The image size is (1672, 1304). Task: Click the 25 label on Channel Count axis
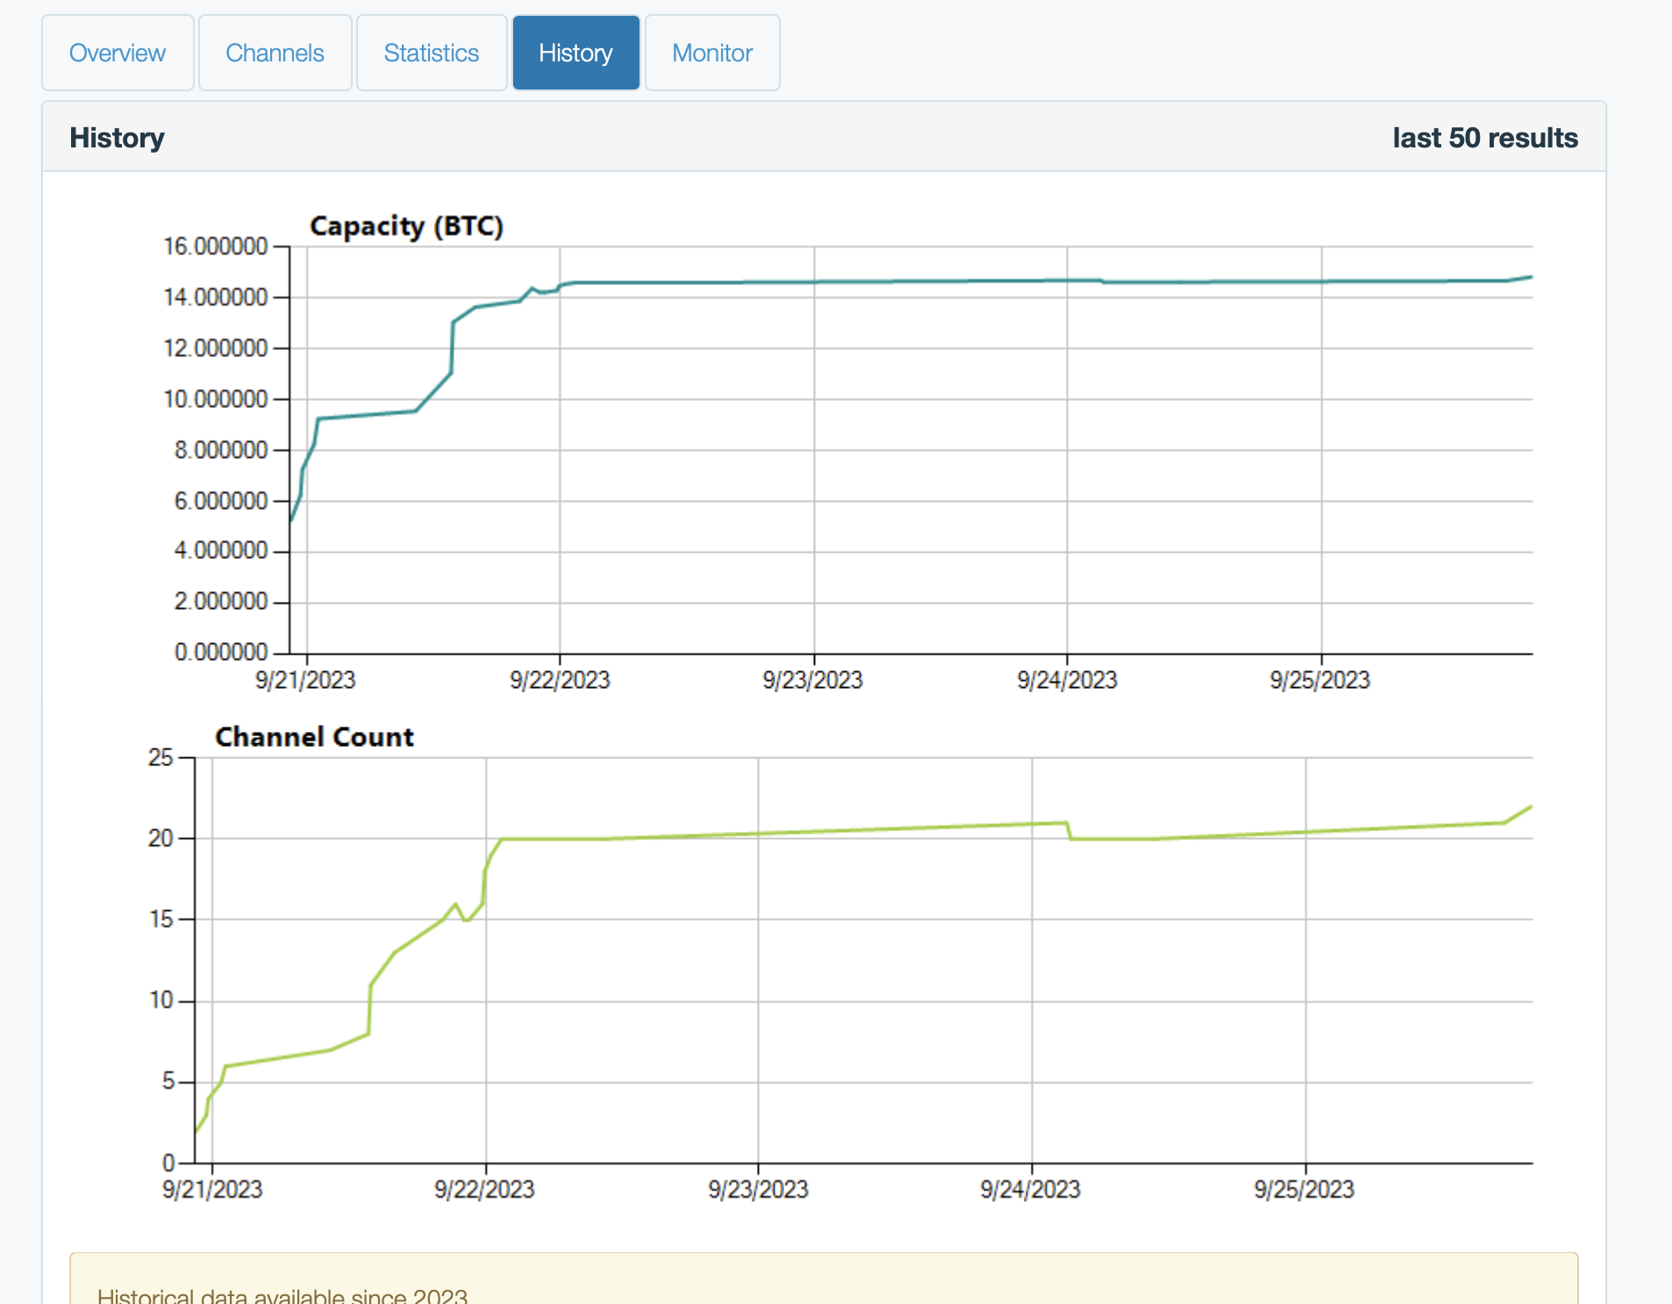[161, 757]
